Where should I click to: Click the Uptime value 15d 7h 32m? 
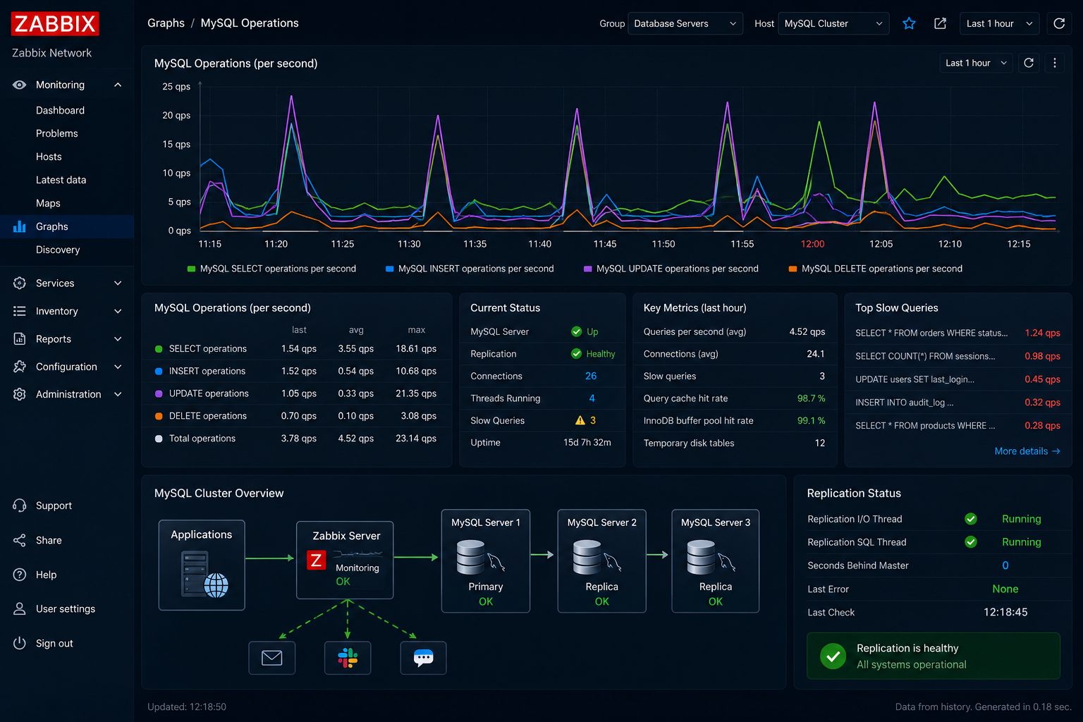click(x=587, y=443)
